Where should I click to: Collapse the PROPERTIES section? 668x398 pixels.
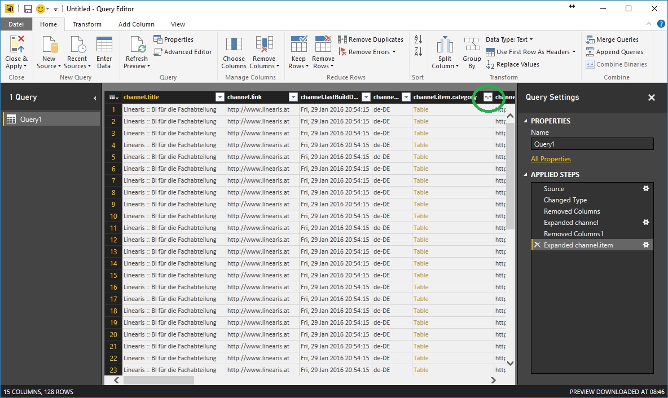[x=526, y=121]
